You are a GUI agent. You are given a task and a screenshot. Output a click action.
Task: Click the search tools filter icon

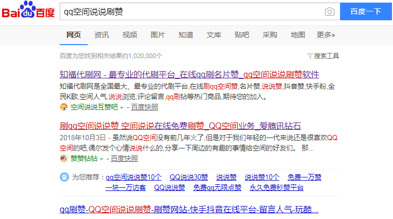pos(310,56)
